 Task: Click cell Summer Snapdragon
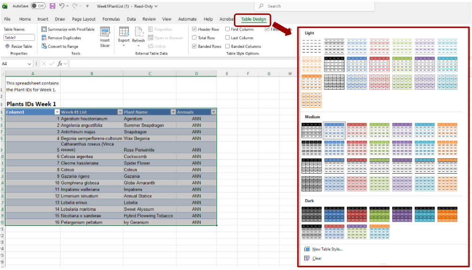click(x=150, y=125)
